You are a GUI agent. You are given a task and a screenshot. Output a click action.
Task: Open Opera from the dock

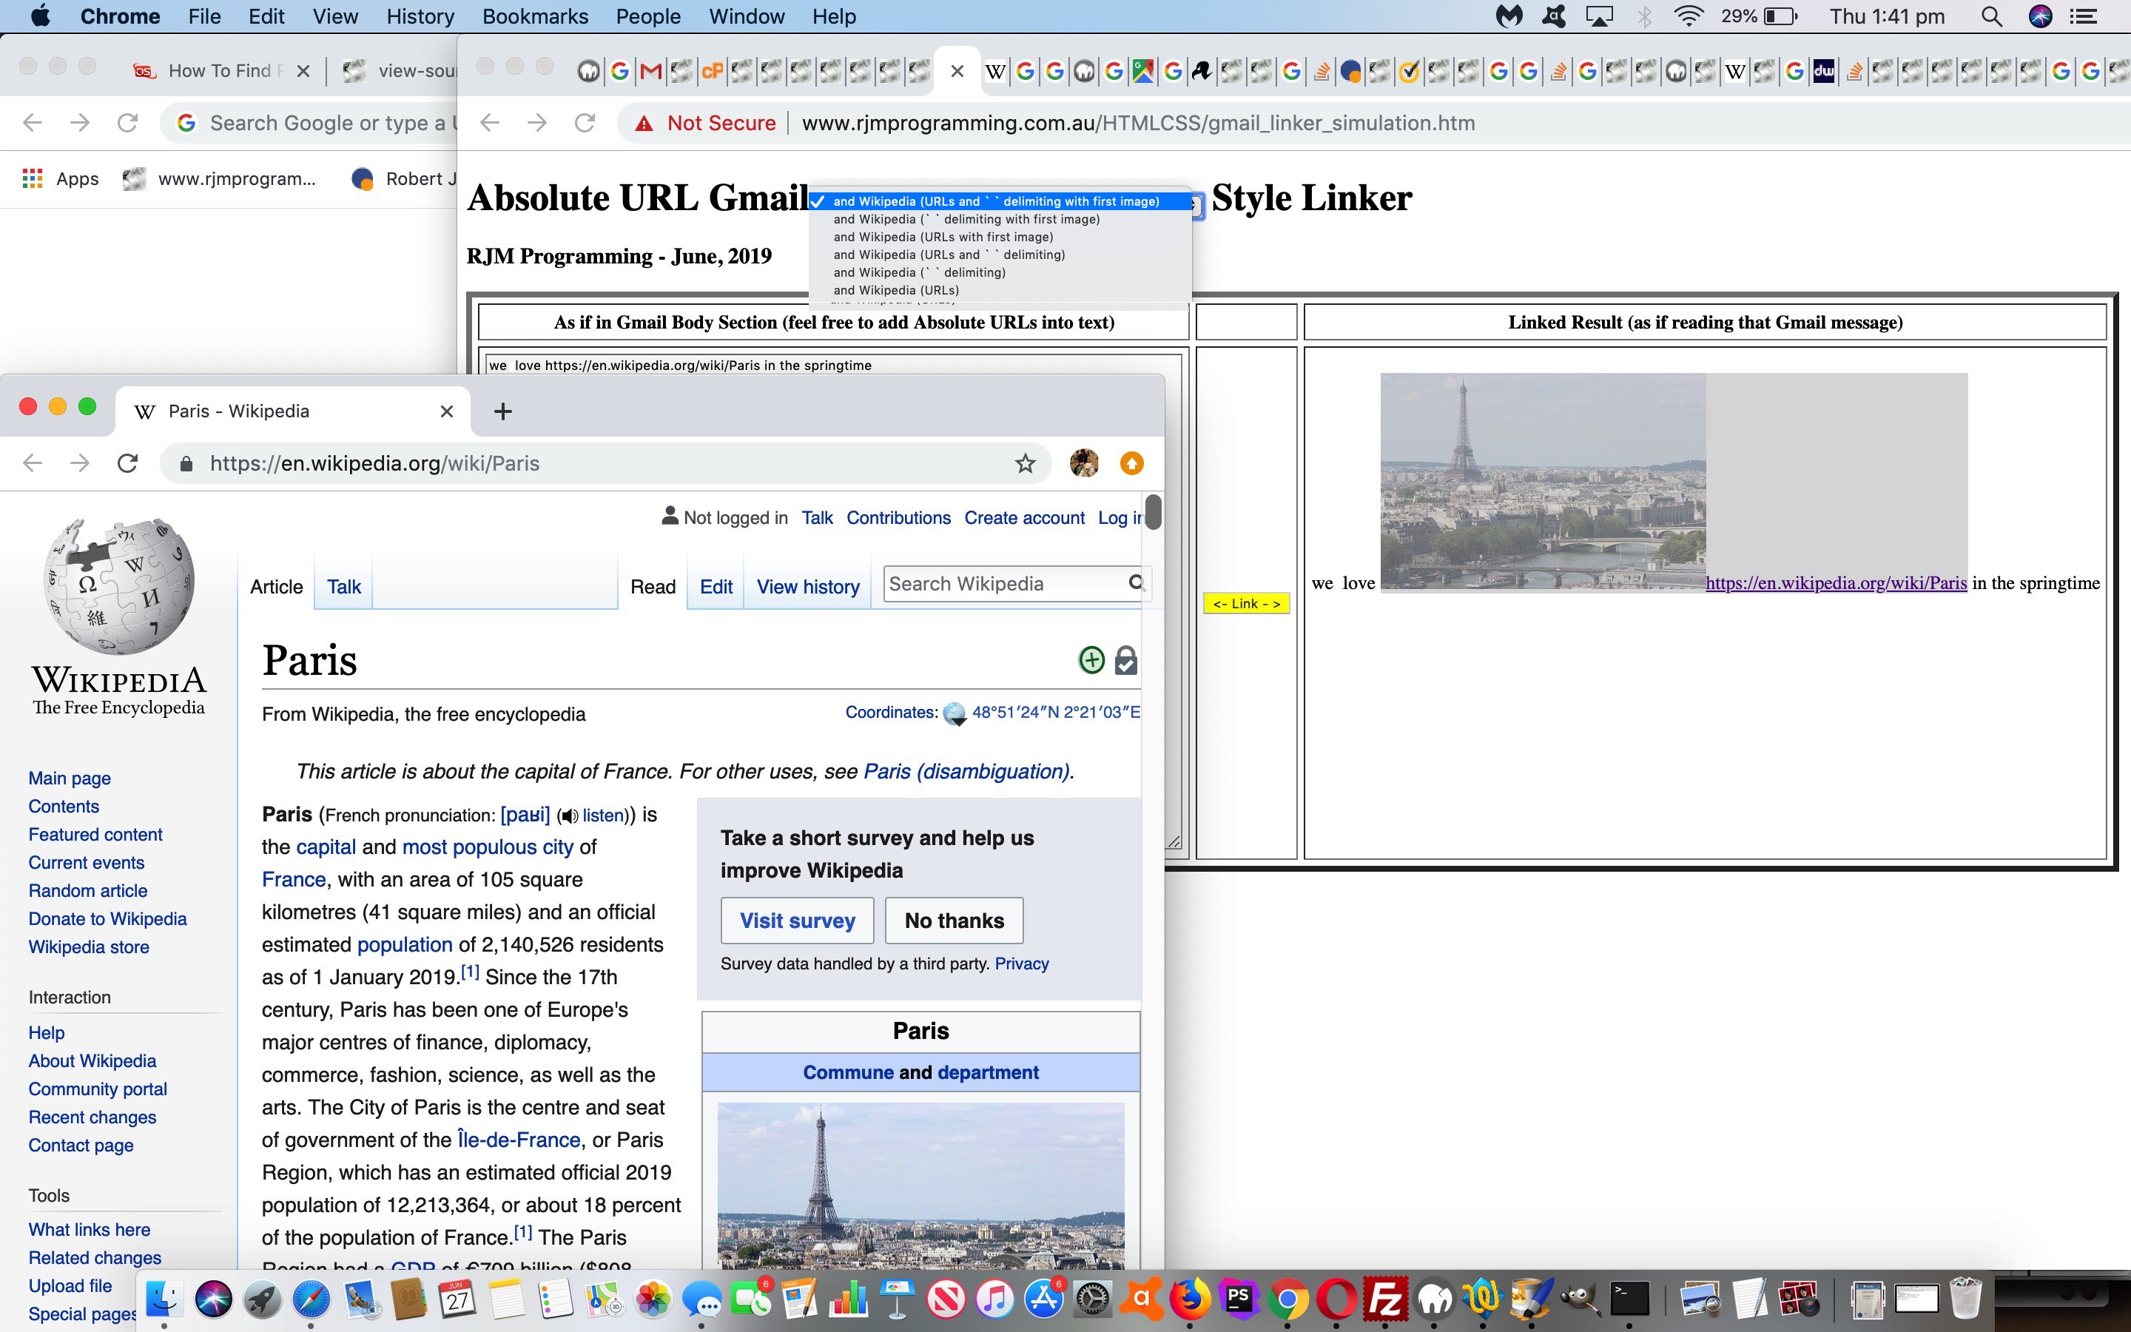1337,1299
